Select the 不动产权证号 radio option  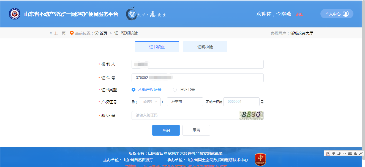coord(134,90)
